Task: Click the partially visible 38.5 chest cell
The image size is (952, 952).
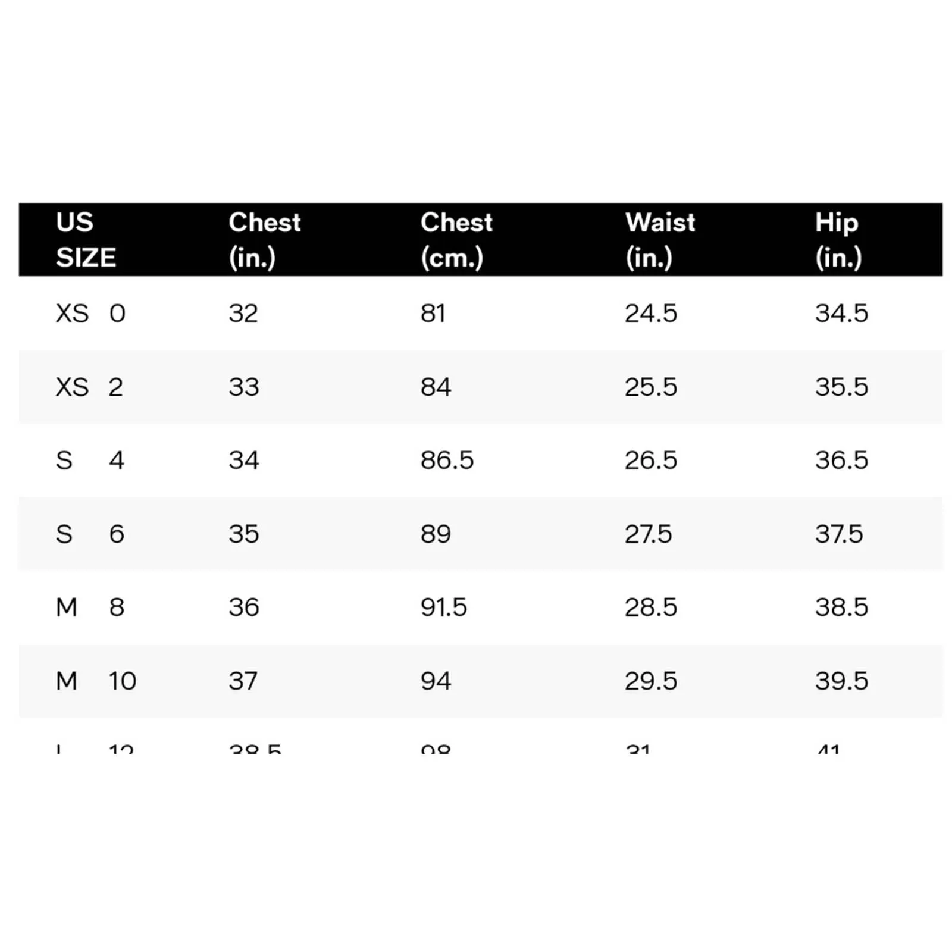Action: 255,749
